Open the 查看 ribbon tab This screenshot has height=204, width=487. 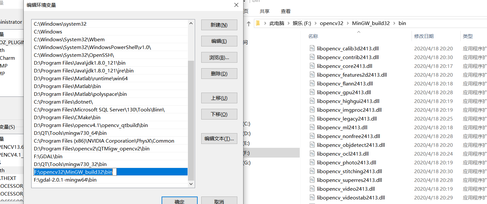(286, 11)
